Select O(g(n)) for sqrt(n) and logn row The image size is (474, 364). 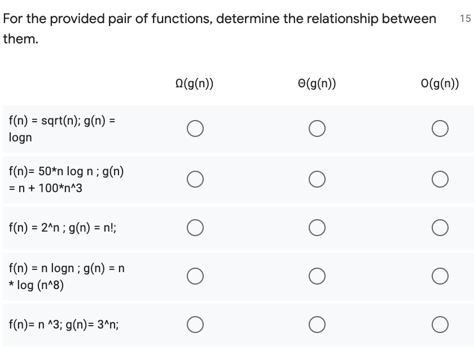[x=440, y=128]
